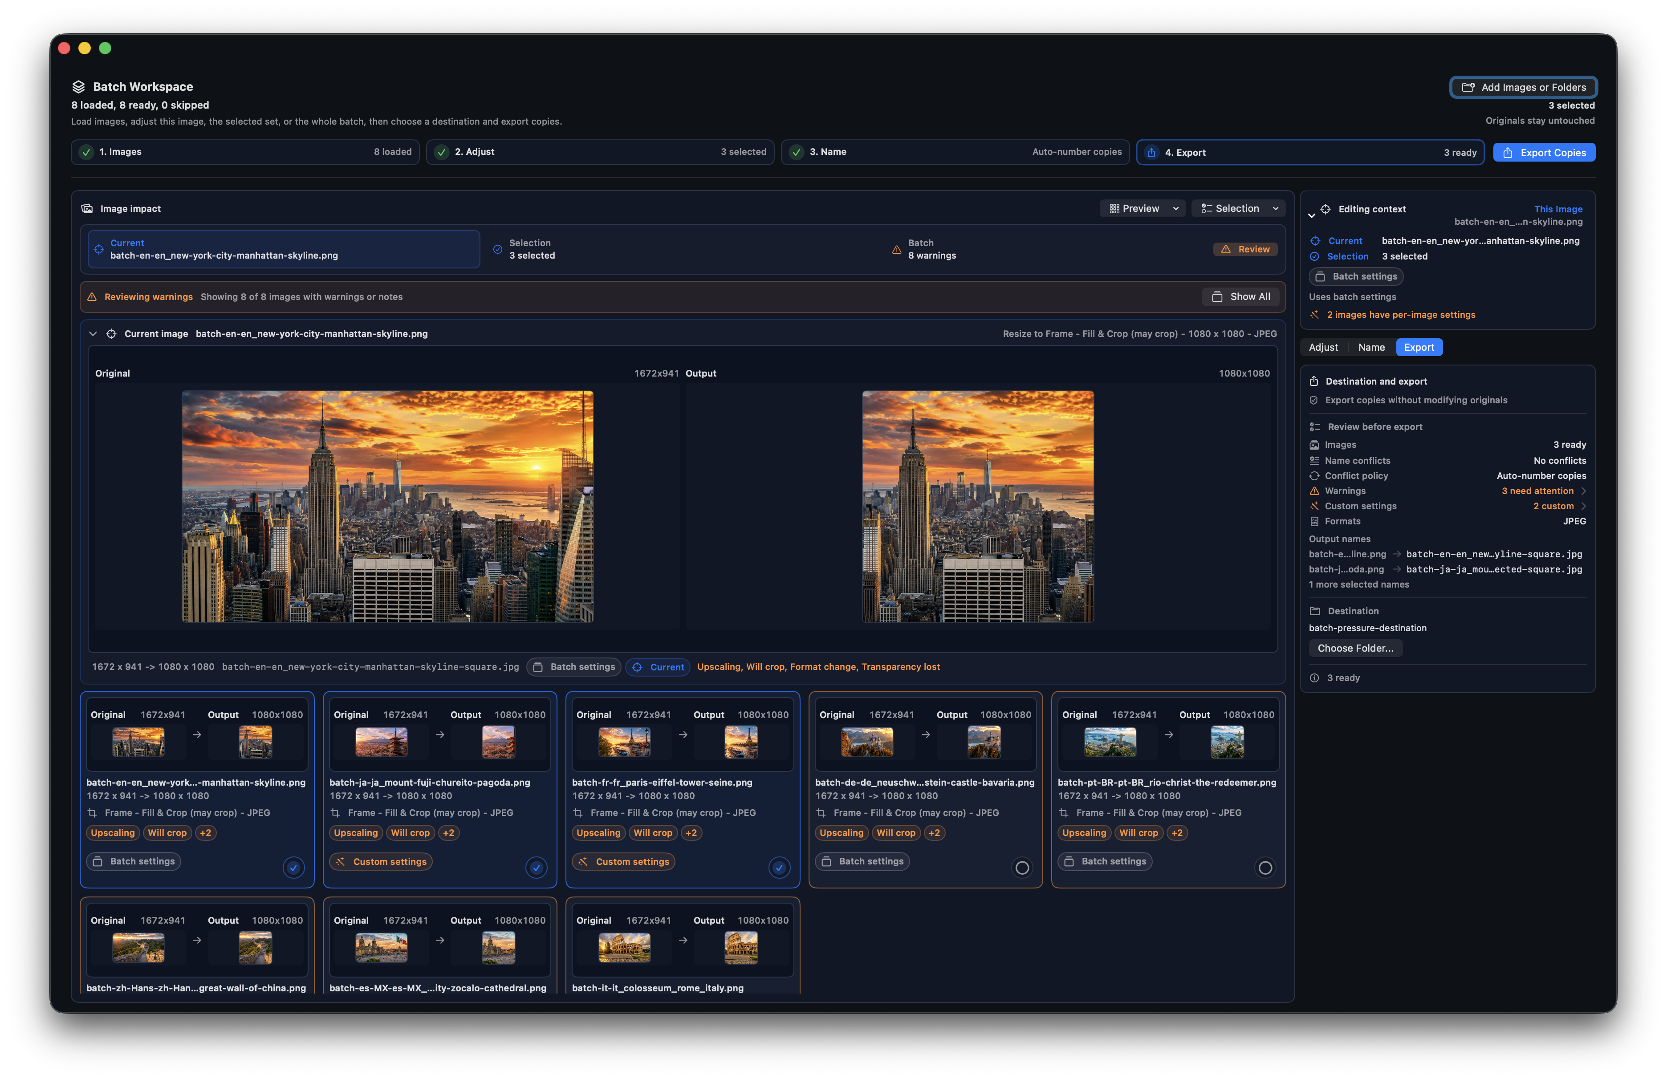Click the Destination and export share icon

click(1314, 381)
